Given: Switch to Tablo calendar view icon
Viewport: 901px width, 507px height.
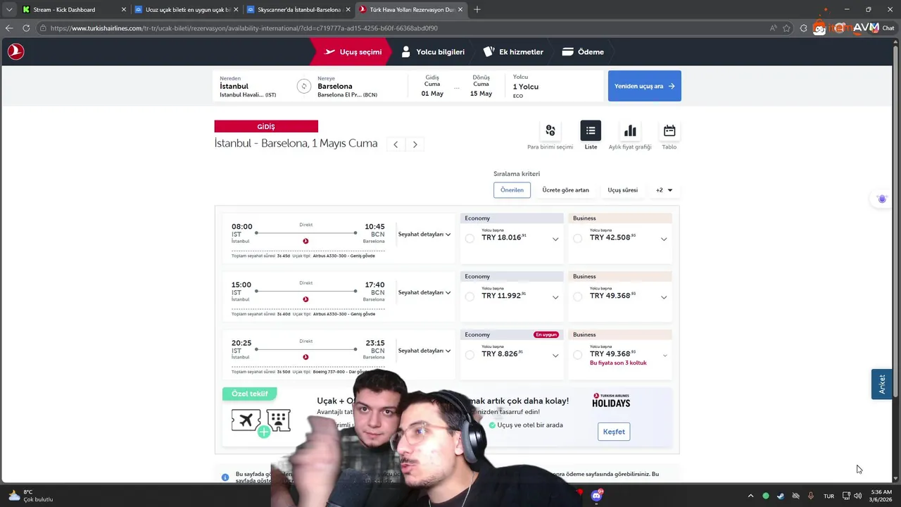Looking at the screenshot, I should [669, 130].
